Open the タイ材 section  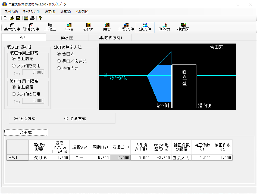pyautogui.click(x=88, y=27)
